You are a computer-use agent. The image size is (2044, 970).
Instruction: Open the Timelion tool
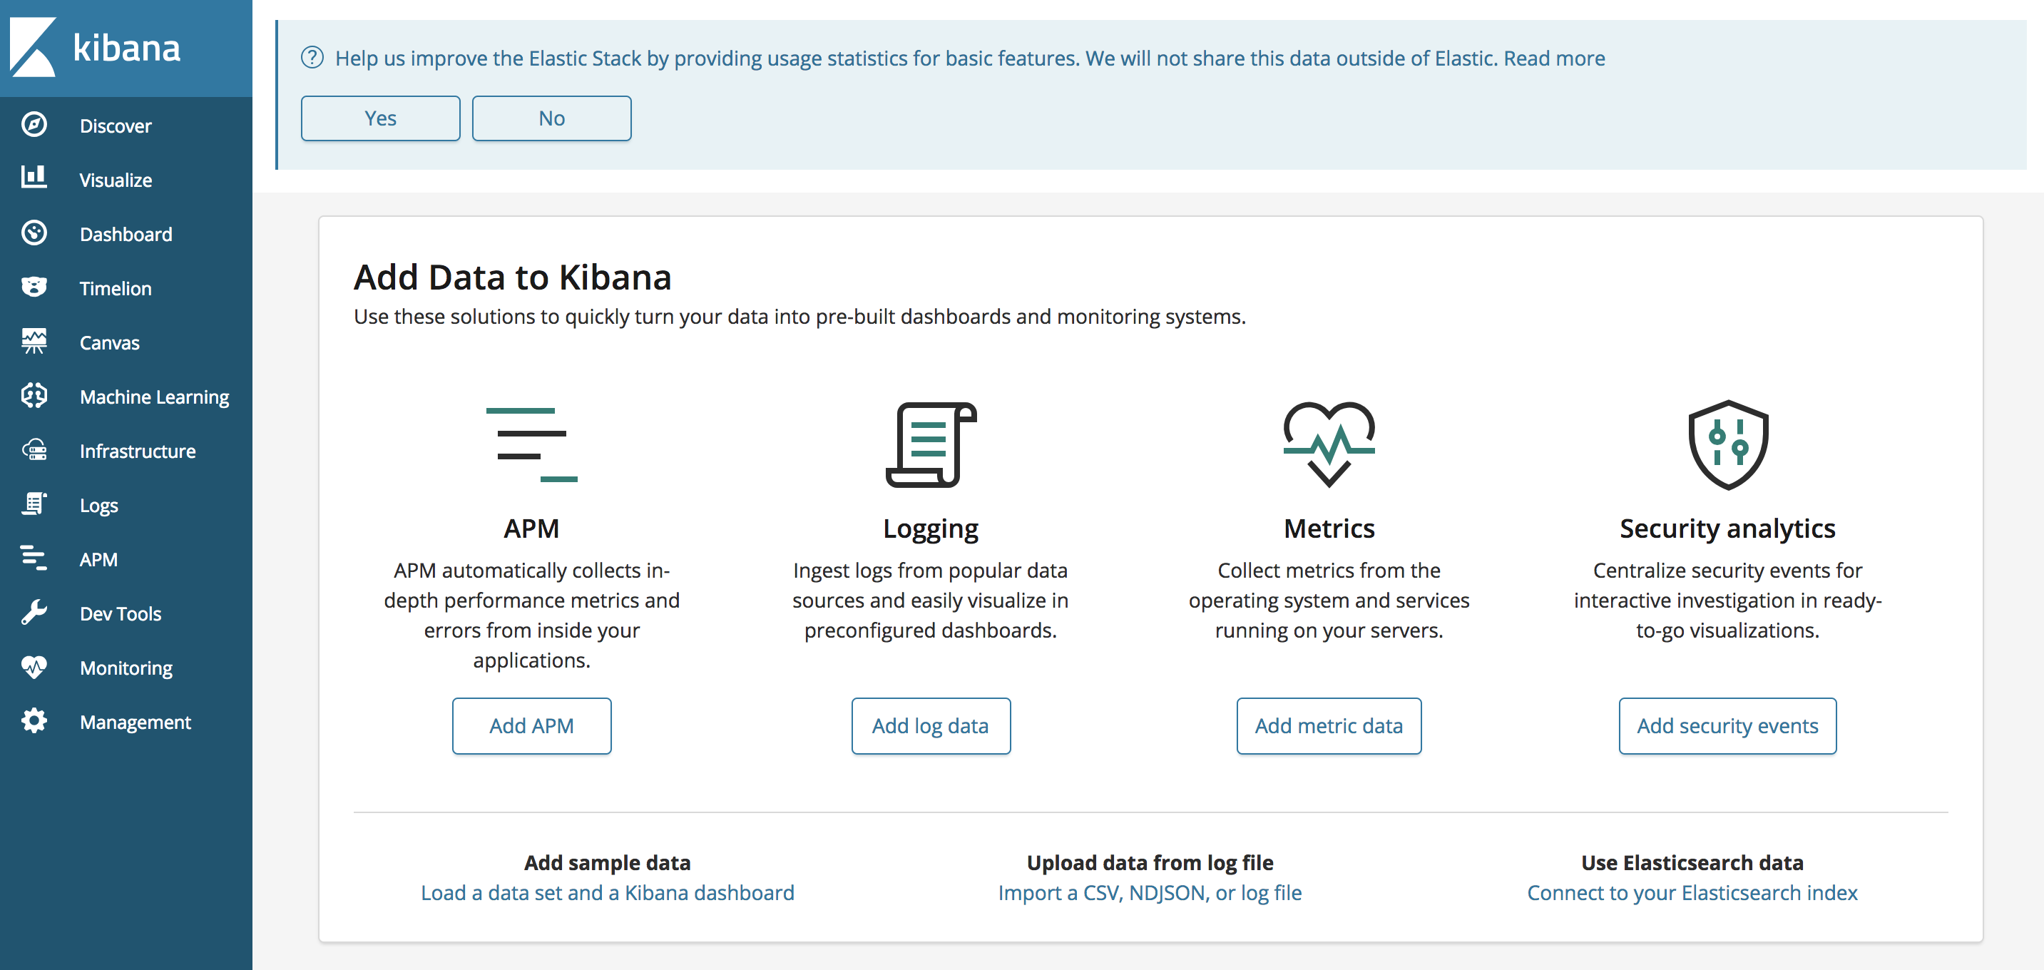pyautogui.click(x=116, y=287)
